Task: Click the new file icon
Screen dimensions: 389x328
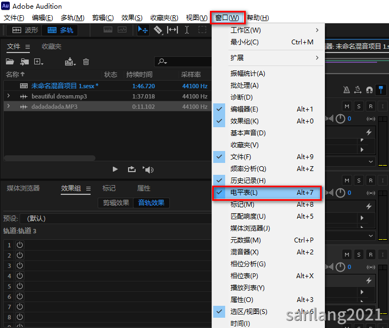Action: click(x=37, y=61)
